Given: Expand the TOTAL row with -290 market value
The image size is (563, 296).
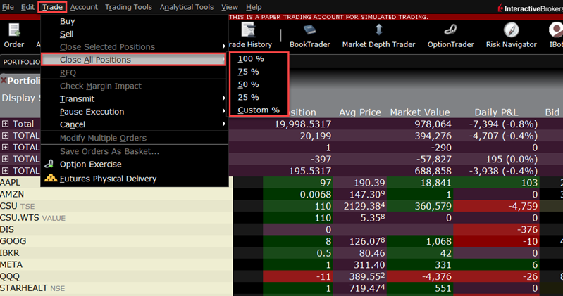Looking at the screenshot, I should 5,147.
